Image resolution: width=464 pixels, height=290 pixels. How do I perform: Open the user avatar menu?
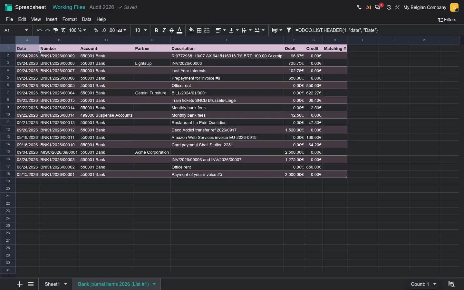454,7
